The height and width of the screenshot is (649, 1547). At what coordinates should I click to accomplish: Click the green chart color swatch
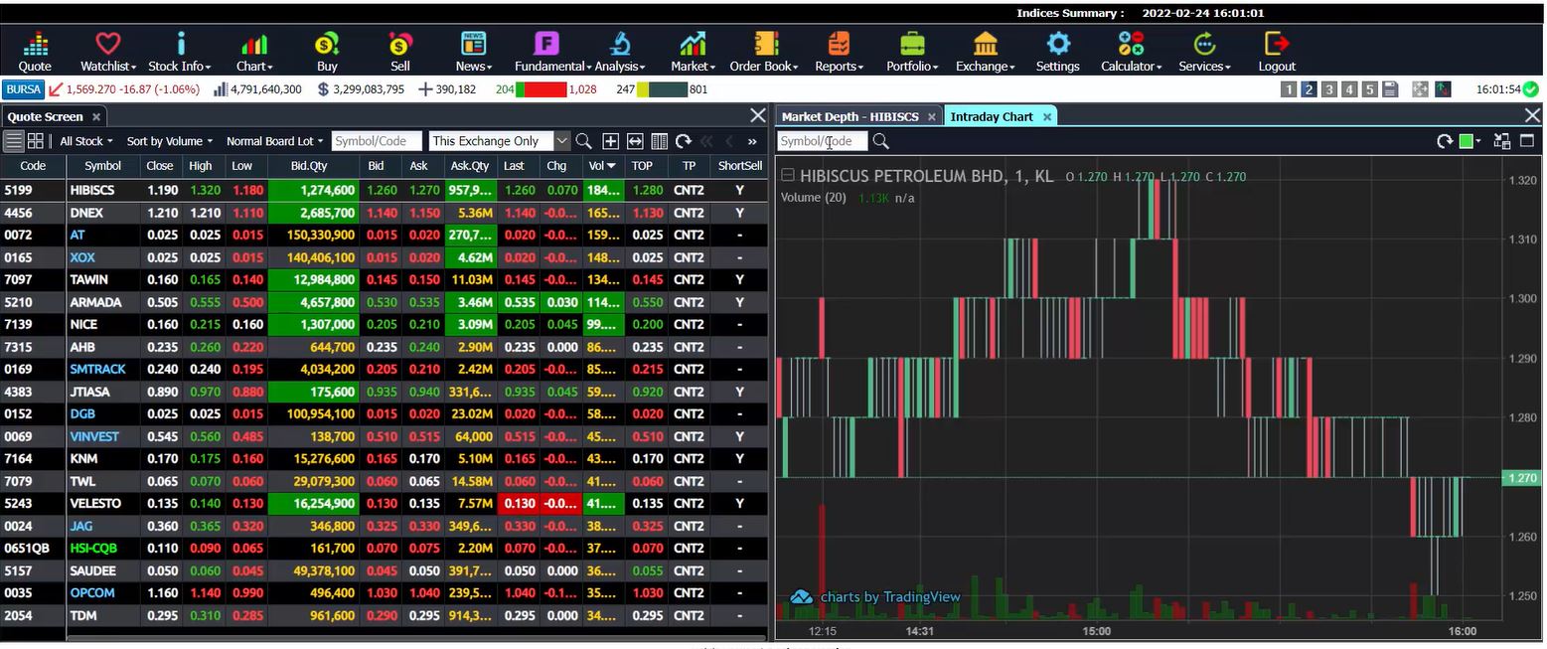[1466, 141]
